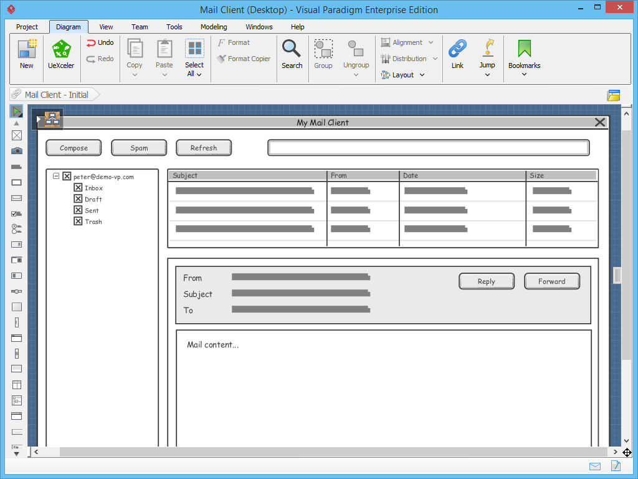The width and height of the screenshot is (638, 479).
Task: Click the Spam wireframe button
Action: 139,148
